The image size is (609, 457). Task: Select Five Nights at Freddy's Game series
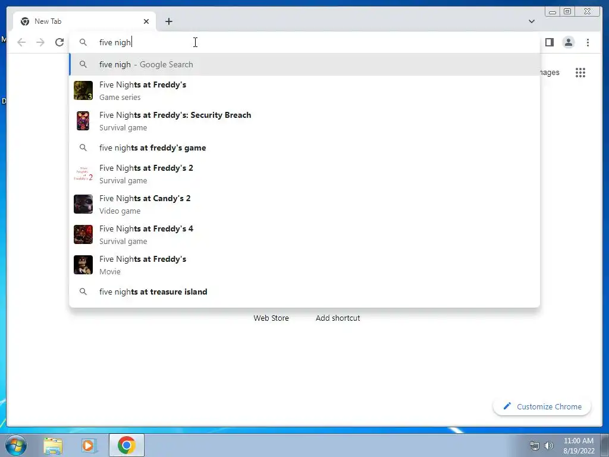tap(304, 90)
